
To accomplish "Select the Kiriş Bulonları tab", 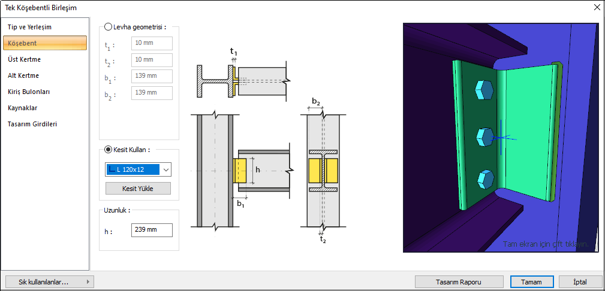I will (29, 92).
